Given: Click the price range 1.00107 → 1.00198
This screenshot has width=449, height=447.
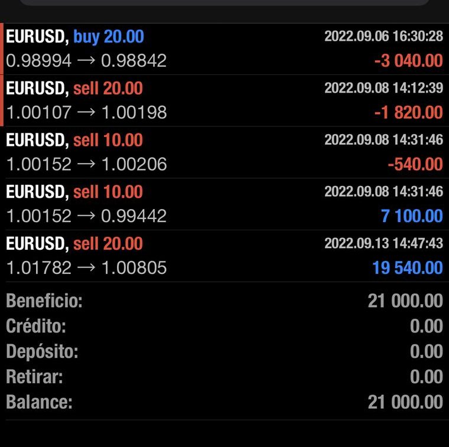Looking at the screenshot, I should tap(86, 112).
